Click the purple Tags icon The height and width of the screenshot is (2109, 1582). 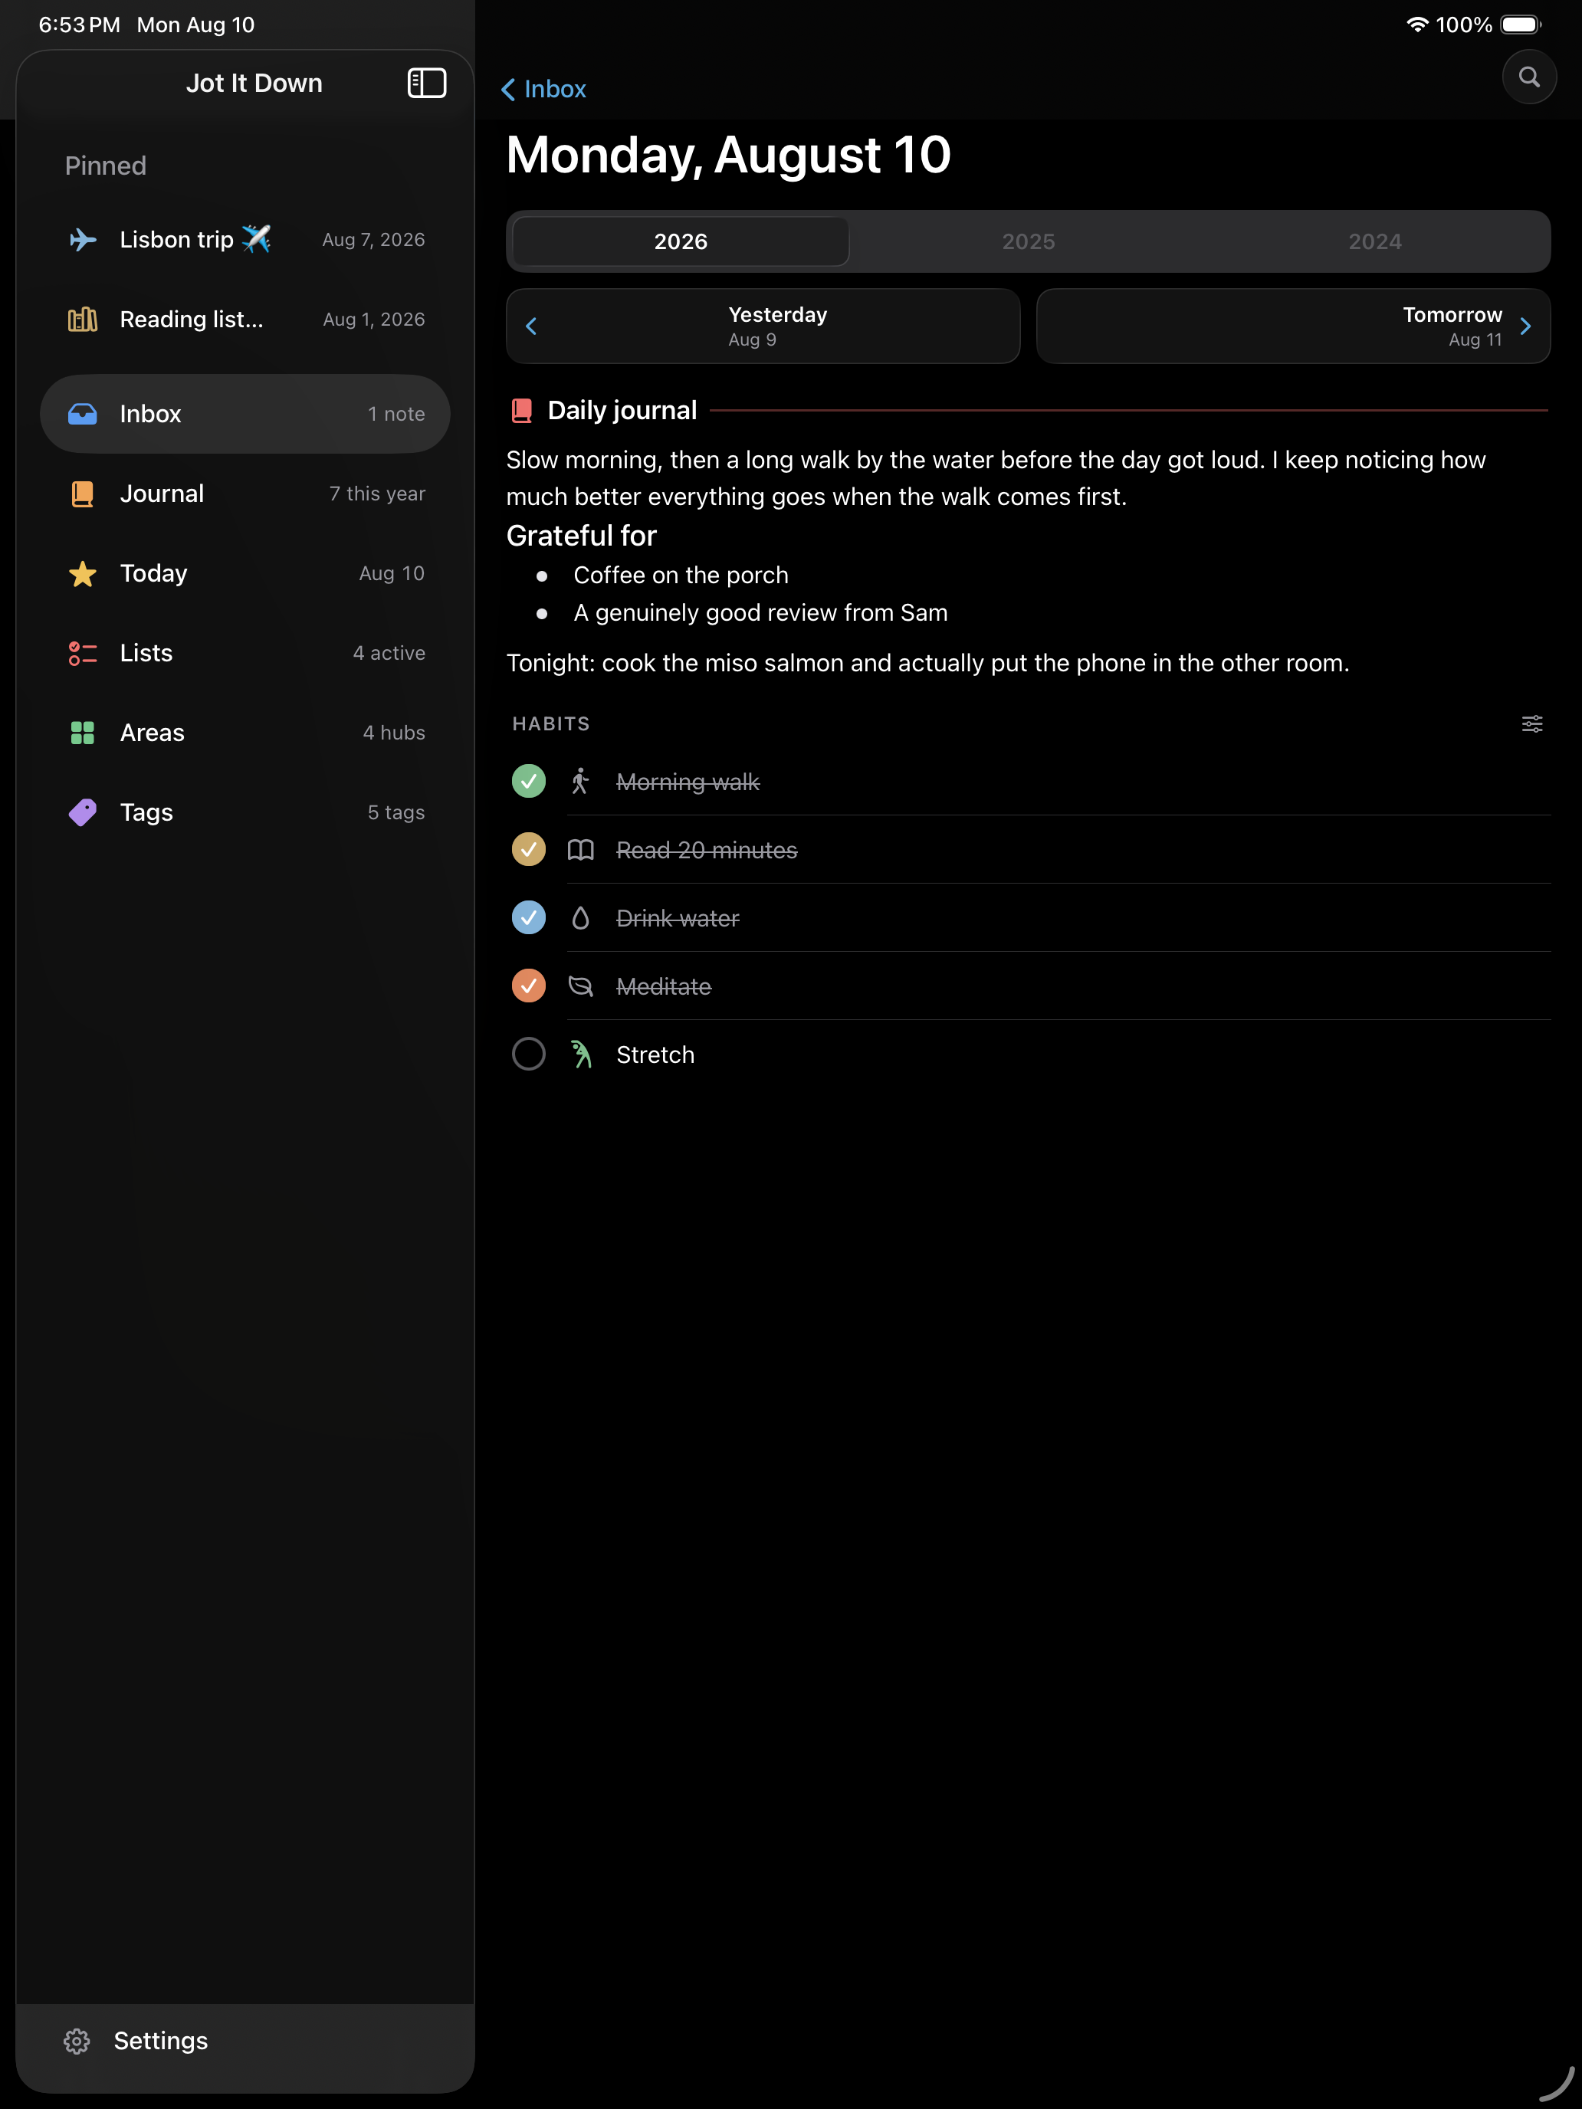point(83,812)
